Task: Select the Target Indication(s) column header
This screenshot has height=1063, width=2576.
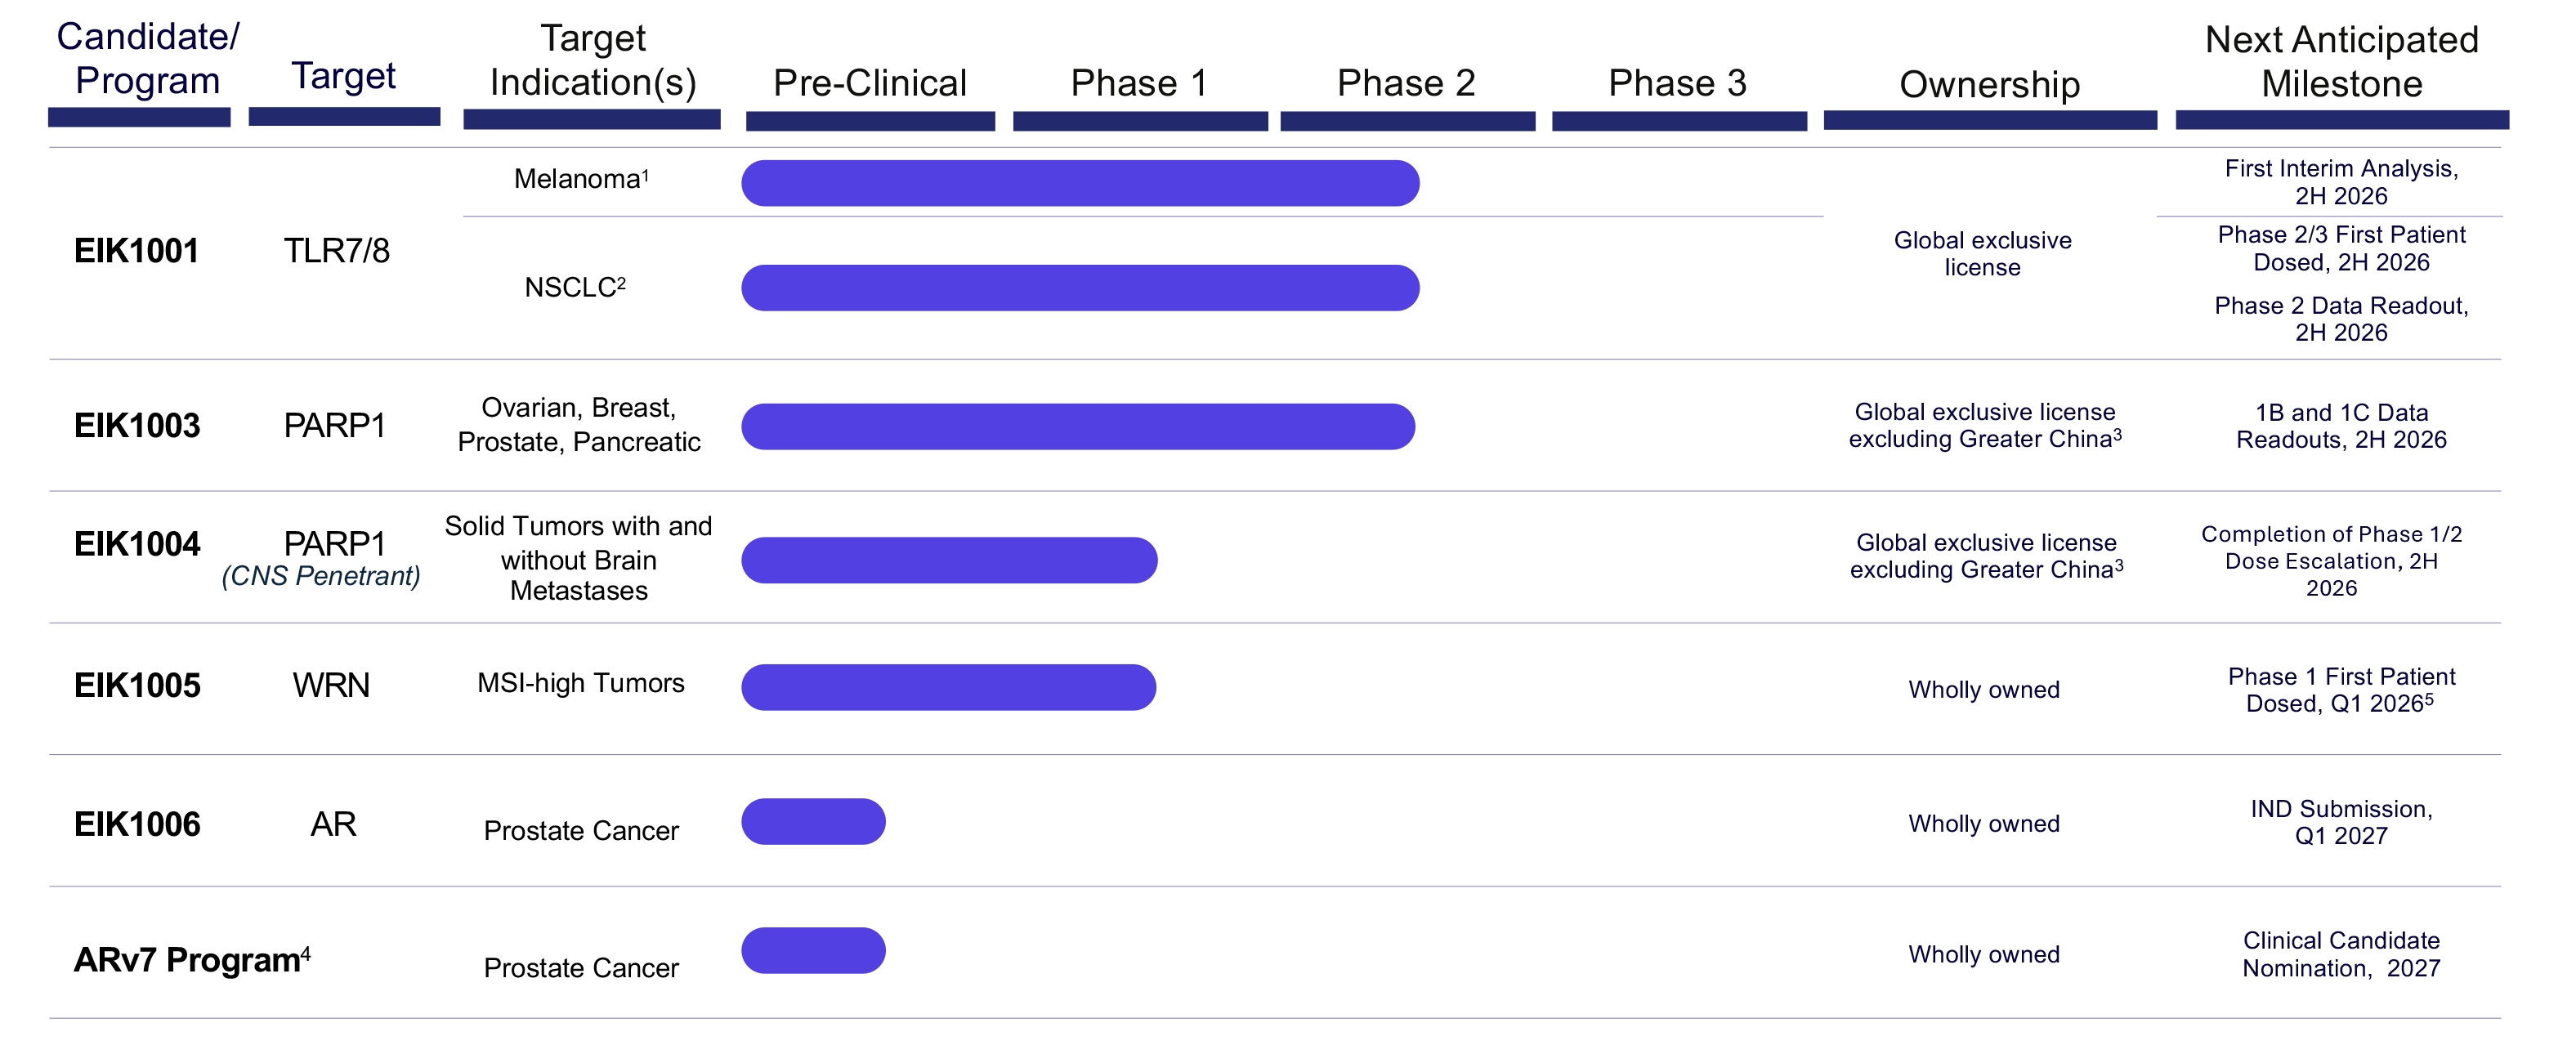Action: 592,61
